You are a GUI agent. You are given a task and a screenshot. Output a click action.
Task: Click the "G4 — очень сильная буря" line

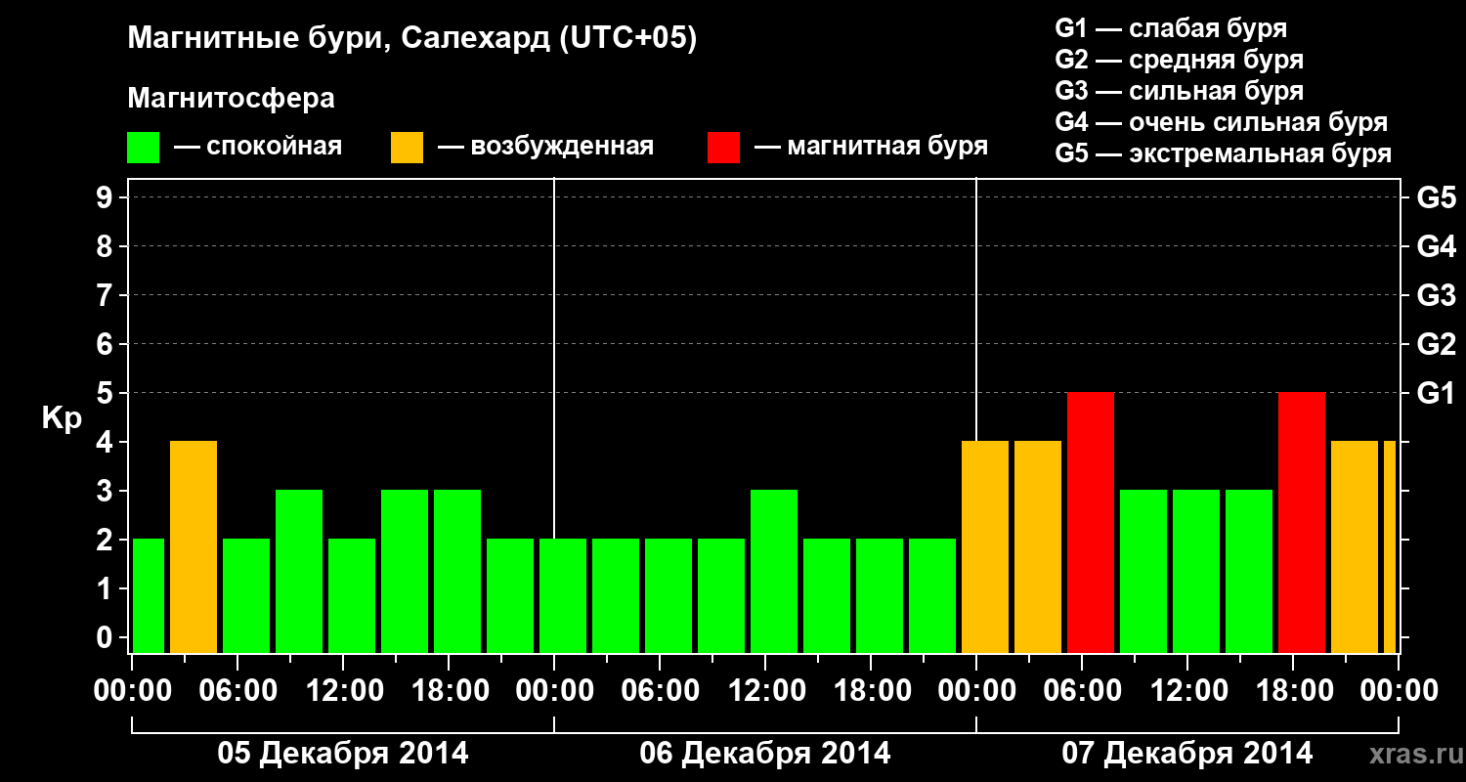coord(1221,122)
